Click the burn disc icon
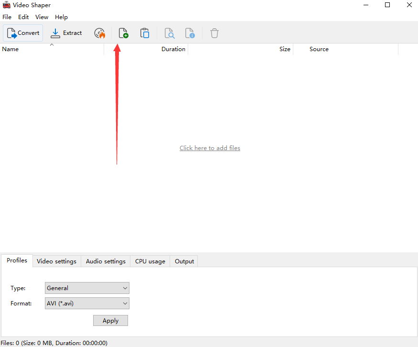The image size is (418, 347). click(99, 33)
